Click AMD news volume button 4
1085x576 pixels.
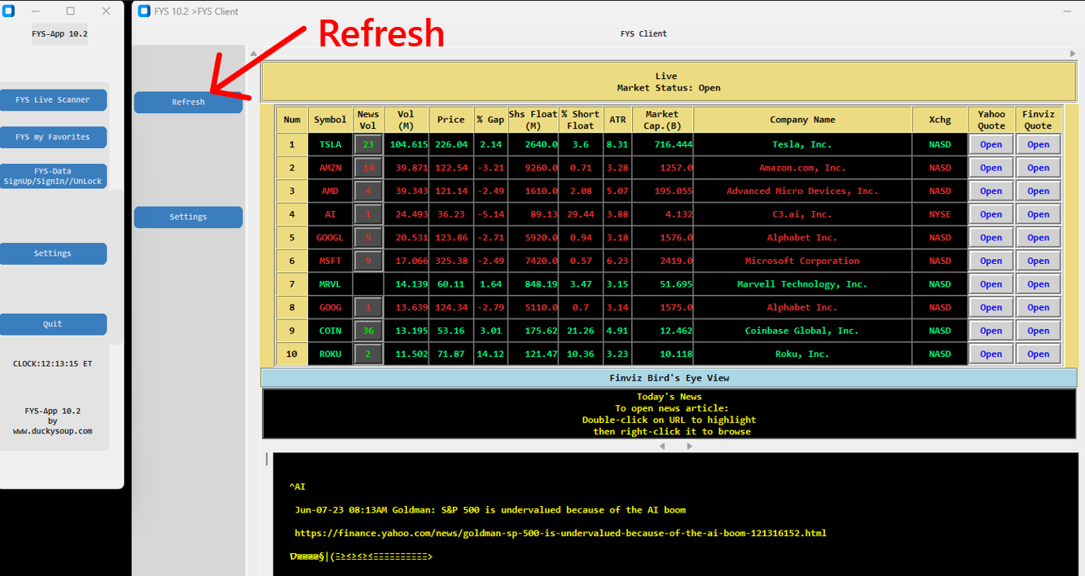(x=368, y=191)
